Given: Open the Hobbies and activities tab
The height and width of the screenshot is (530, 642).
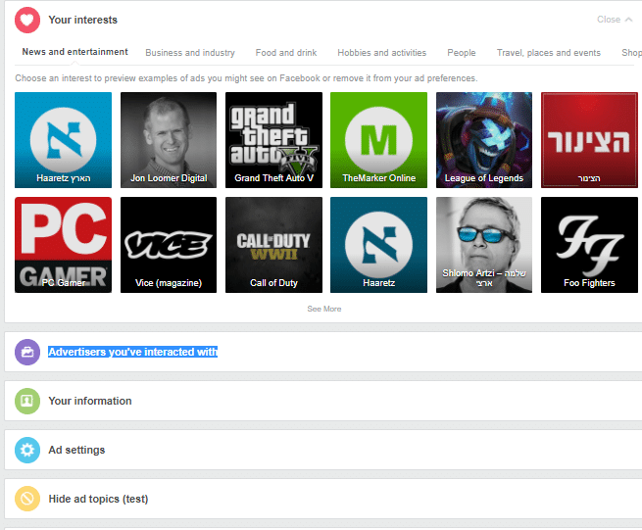Looking at the screenshot, I should pos(381,53).
